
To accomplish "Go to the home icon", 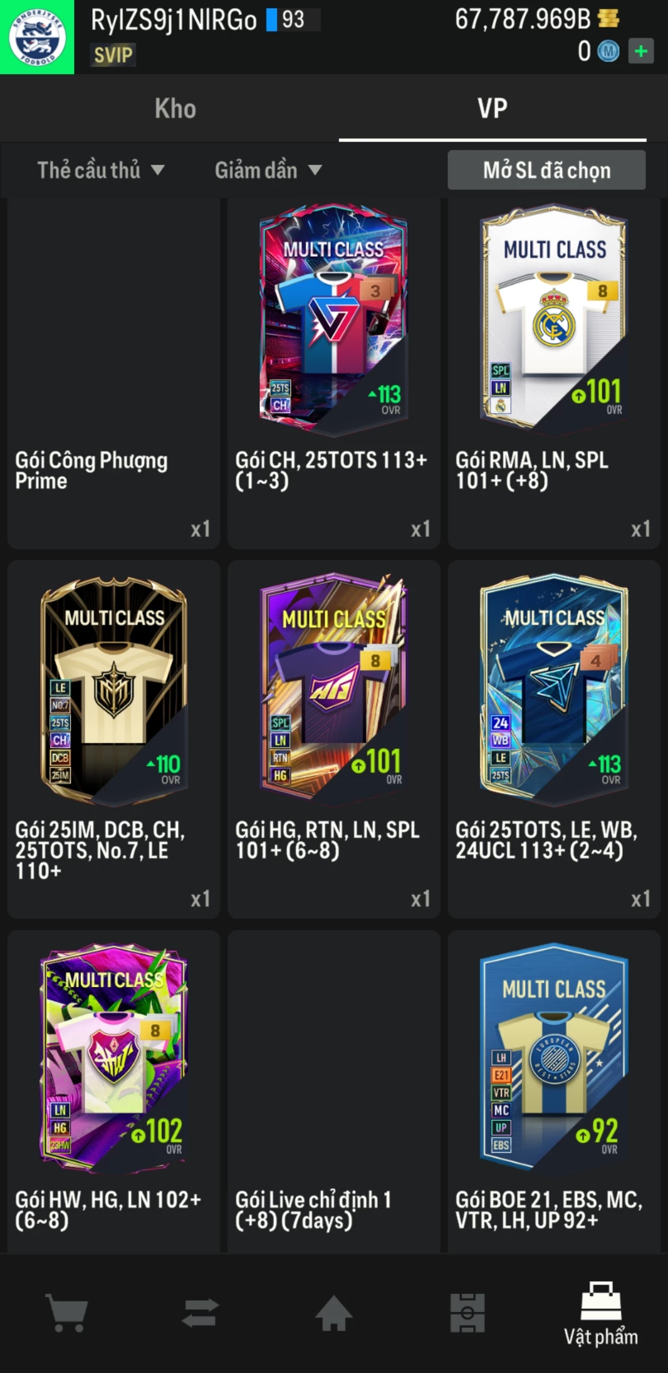I will point(334,1312).
